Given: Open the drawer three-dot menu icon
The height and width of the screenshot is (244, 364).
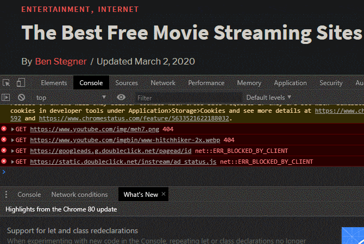Looking at the screenshot, I should pyautogui.click(x=7, y=195).
